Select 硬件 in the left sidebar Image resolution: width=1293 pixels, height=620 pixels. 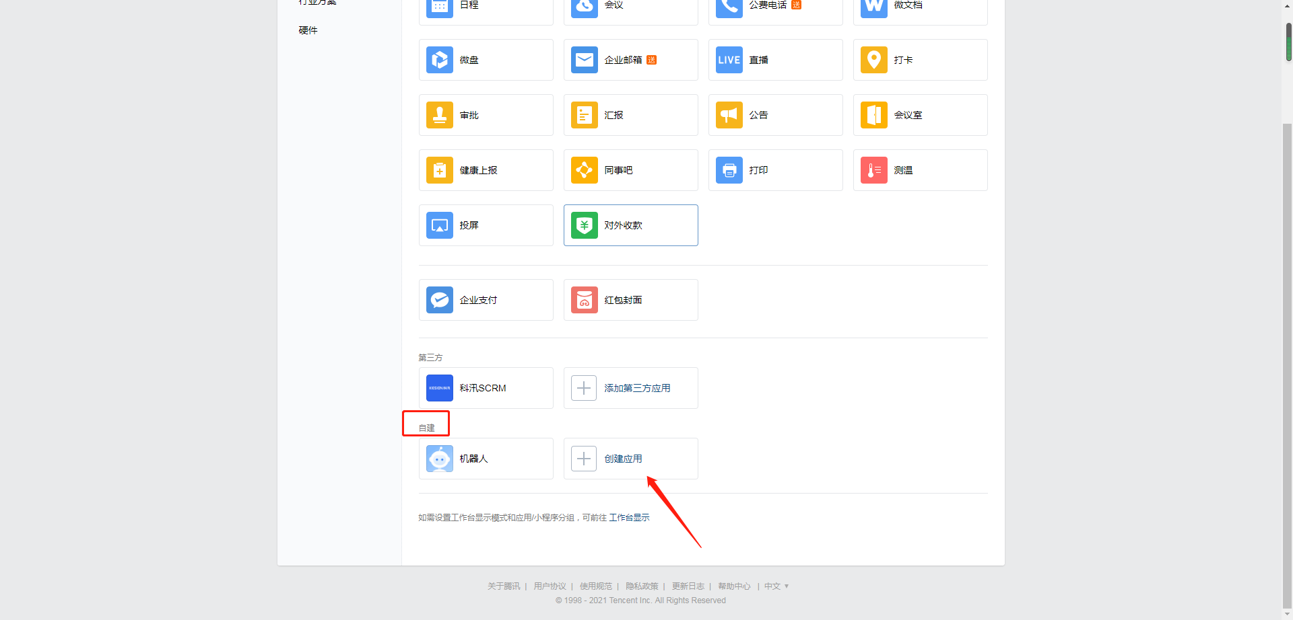(308, 30)
